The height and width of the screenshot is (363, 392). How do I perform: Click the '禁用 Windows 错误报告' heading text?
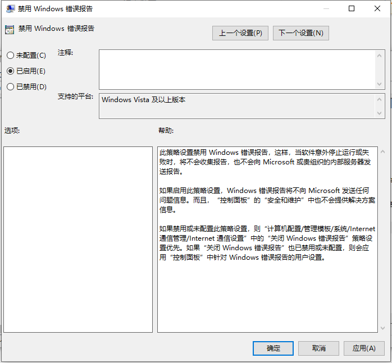(56, 29)
